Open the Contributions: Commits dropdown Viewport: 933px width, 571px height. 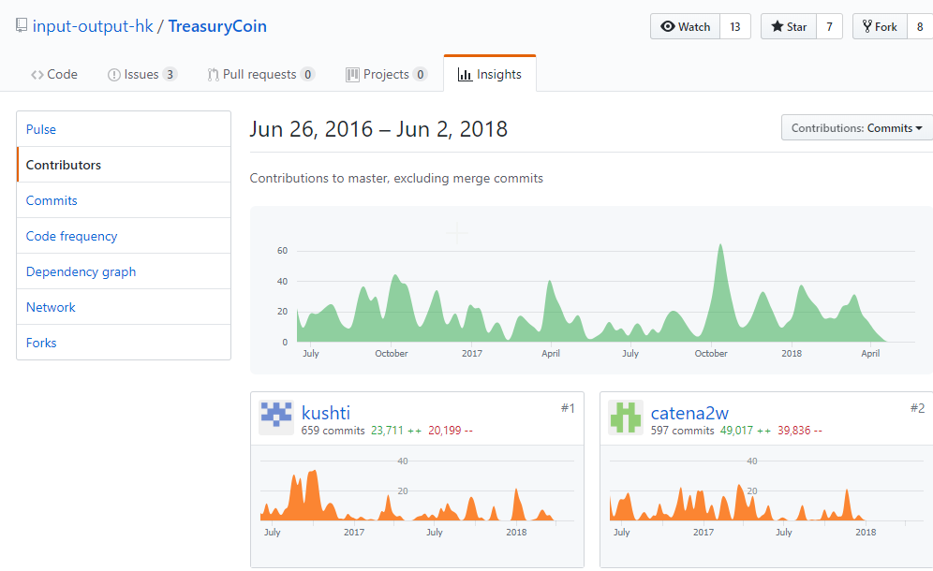click(x=857, y=128)
